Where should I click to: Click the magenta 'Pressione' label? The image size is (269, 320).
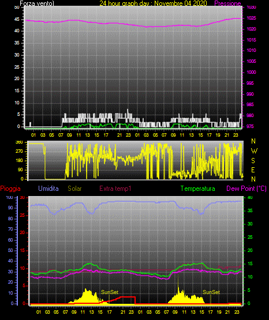(227, 3)
